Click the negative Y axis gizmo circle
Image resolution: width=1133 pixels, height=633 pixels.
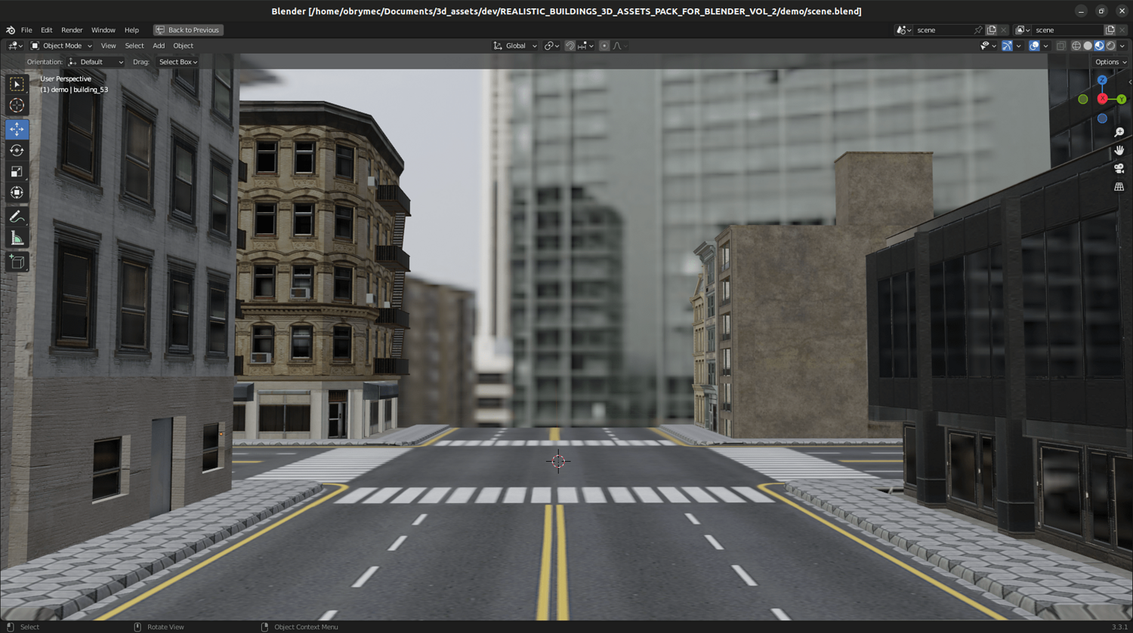1083,99
